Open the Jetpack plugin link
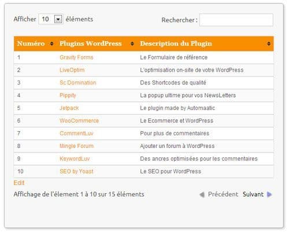289x233 pixels. coord(69,108)
